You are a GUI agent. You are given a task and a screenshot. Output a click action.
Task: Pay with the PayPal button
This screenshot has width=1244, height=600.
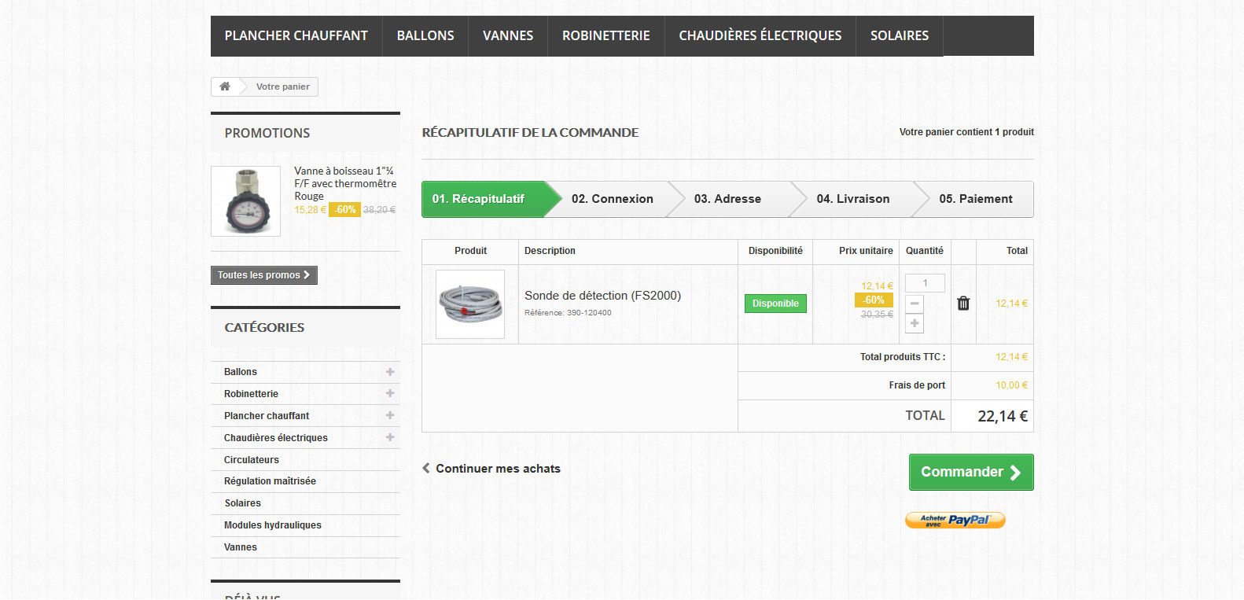coord(955,520)
